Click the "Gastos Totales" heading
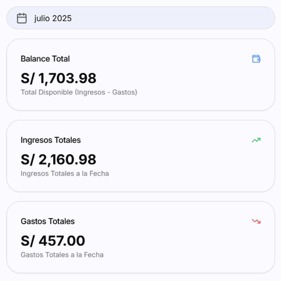This screenshot has height=281, width=281. [48, 221]
